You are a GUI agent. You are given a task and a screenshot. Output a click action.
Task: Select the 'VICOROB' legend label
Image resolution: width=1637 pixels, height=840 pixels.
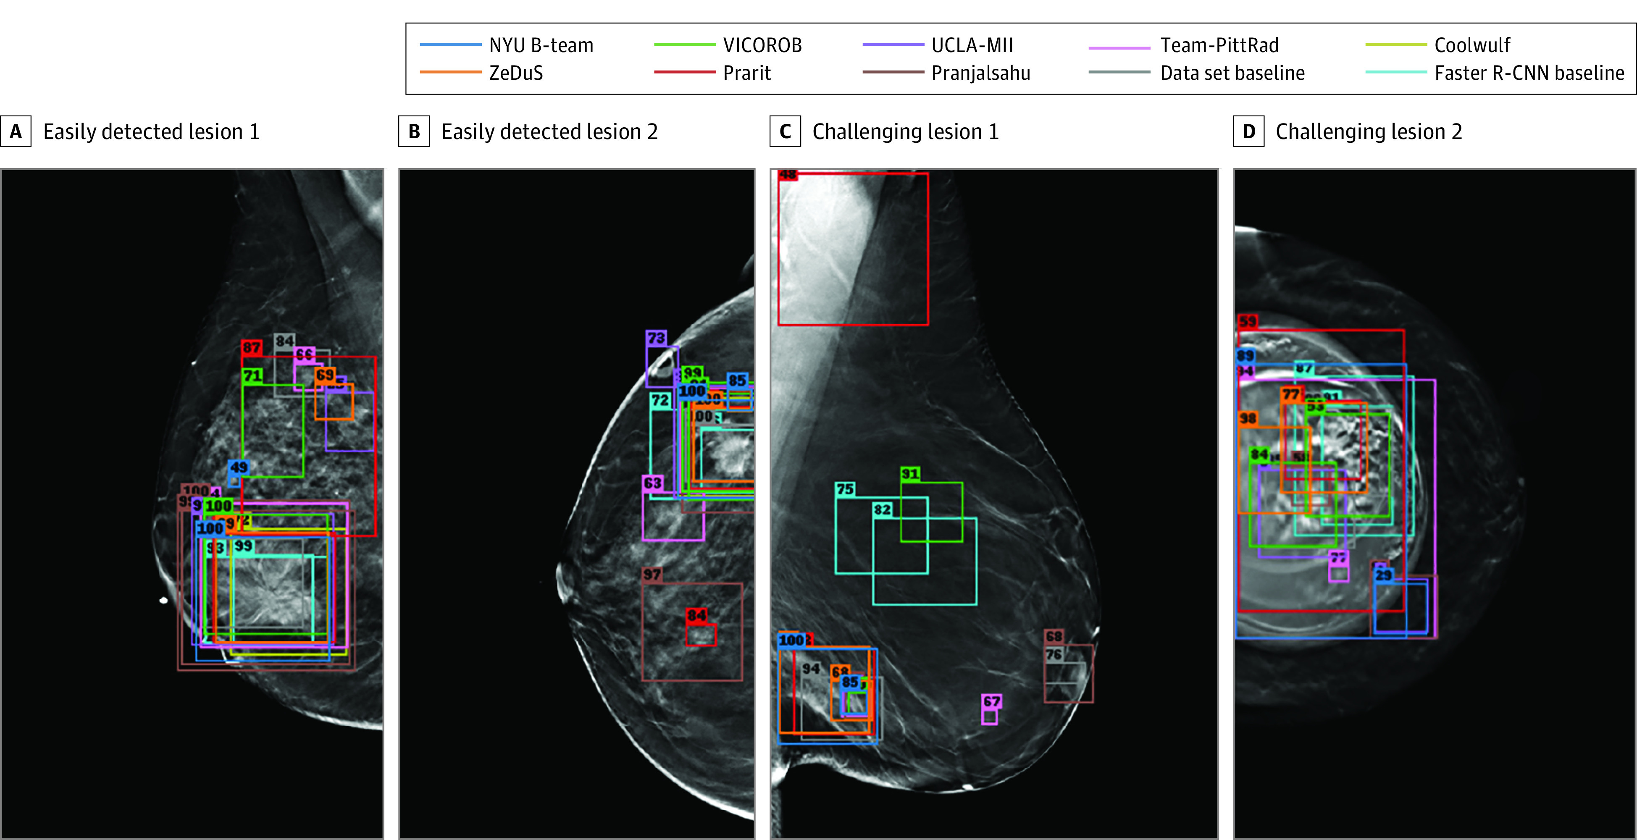pos(762,45)
